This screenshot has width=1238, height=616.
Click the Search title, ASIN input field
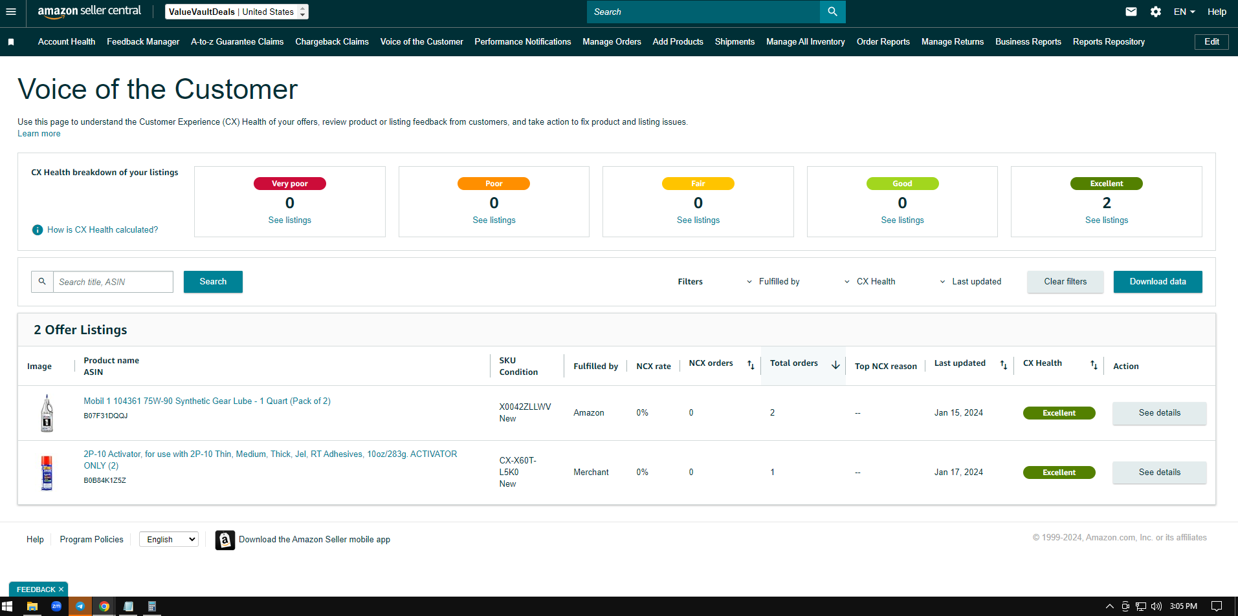(x=113, y=282)
